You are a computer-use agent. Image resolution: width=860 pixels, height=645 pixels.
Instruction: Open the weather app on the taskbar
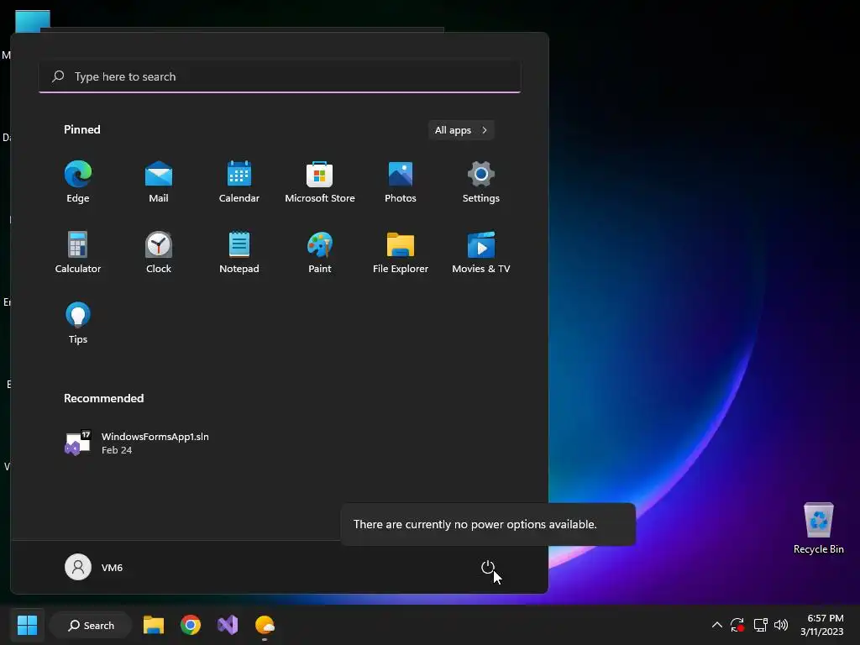265,625
